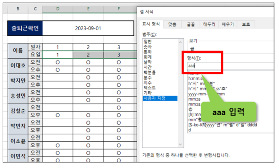Click 요일 row cell 2 in column E
Viewport: 279px width, 168px height.
pyautogui.click(x=88, y=55)
